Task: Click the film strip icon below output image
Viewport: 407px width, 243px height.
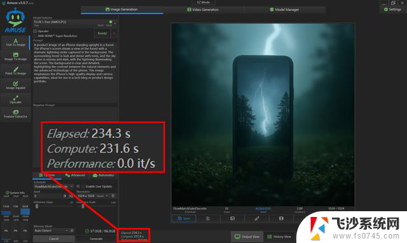Action: [281, 219]
